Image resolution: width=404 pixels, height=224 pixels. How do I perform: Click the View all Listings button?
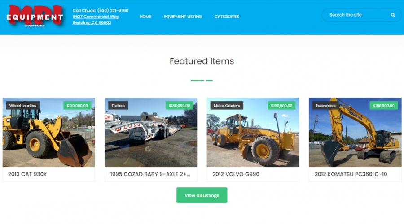pos(202,195)
